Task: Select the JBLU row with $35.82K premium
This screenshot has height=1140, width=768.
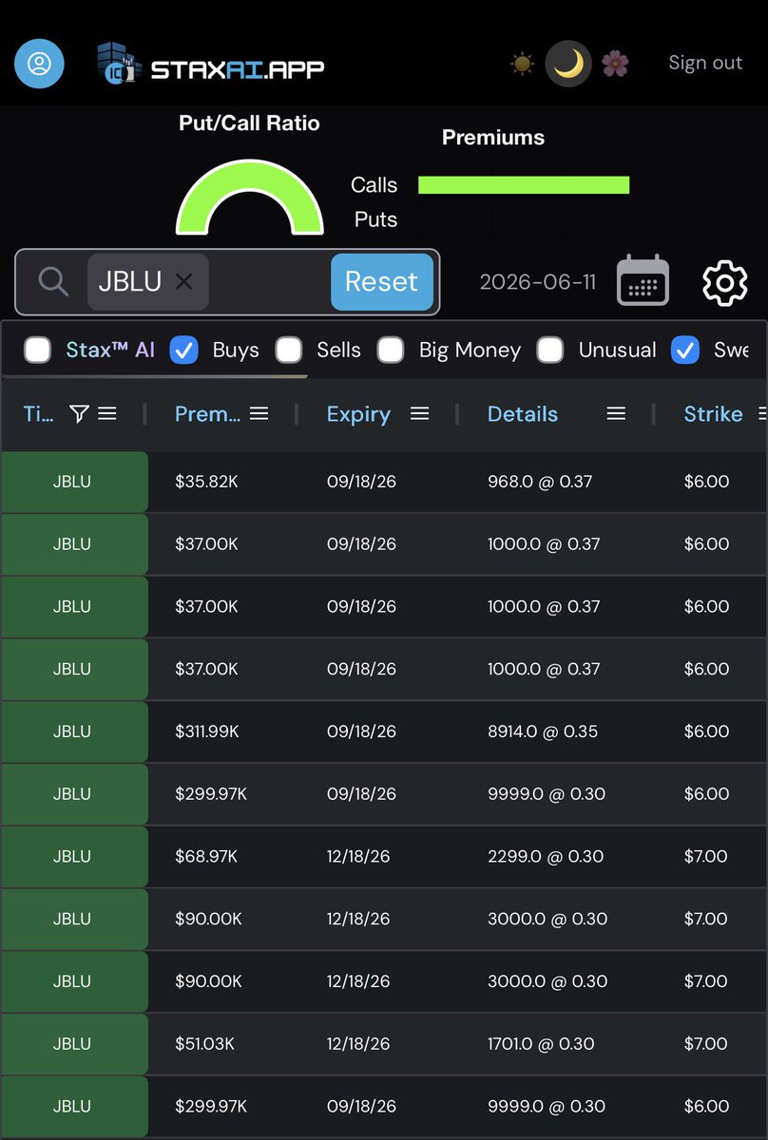Action: (x=384, y=482)
